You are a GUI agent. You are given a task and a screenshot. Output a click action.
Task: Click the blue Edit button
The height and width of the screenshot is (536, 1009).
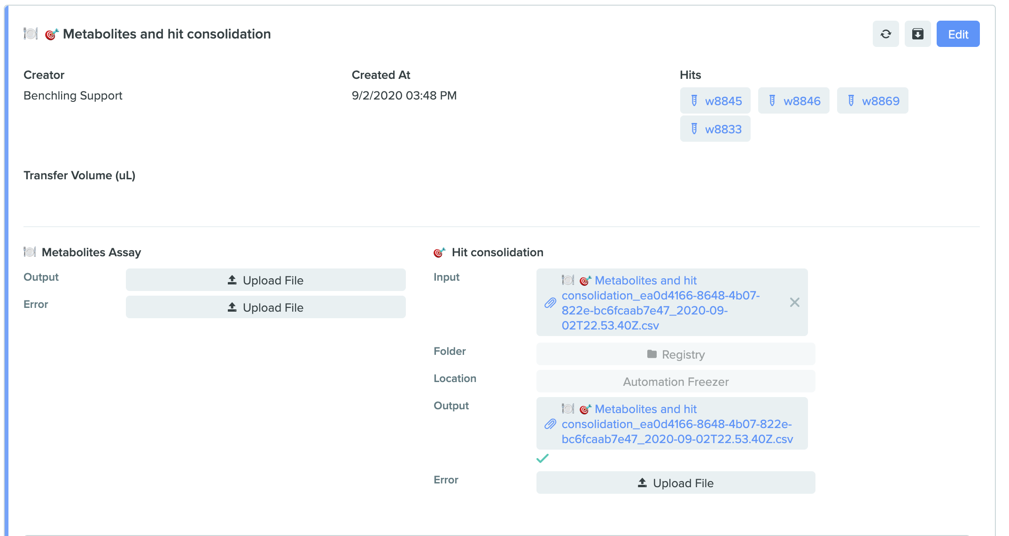958,34
